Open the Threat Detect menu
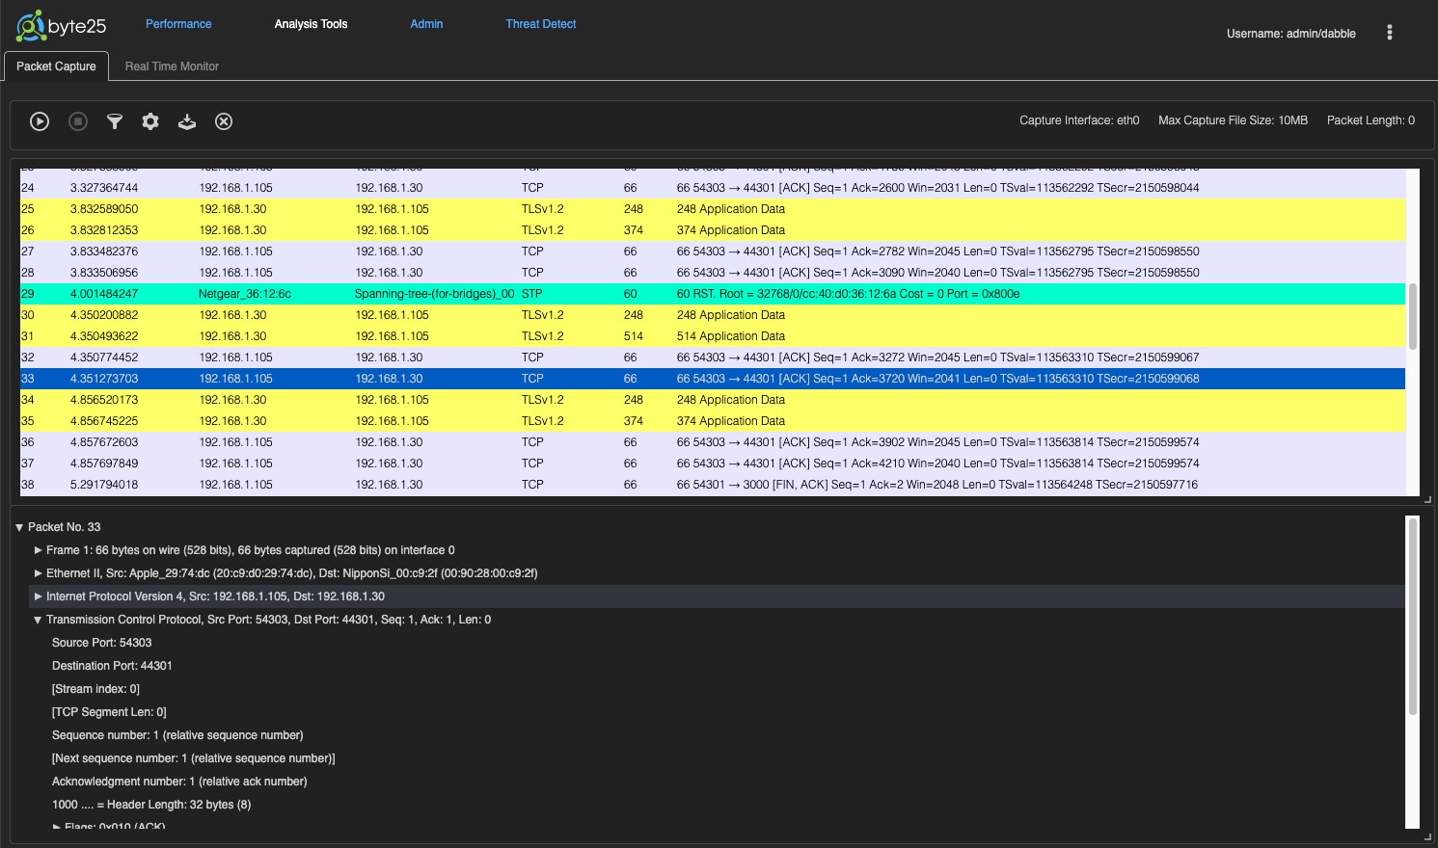This screenshot has height=848, width=1438. pos(540,24)
